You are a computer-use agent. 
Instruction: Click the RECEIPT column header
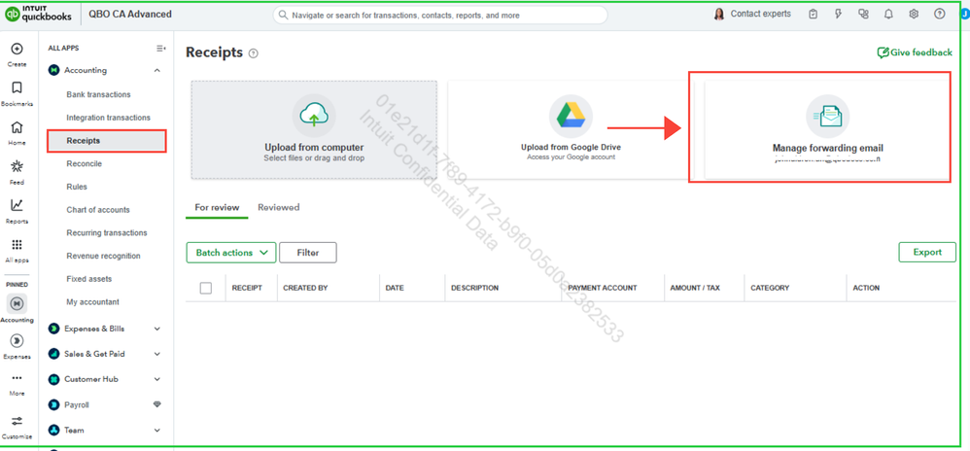point(247,288)
